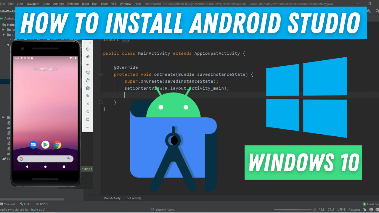
Task: Open the Run menu
Action: click(x=95, y=4)
